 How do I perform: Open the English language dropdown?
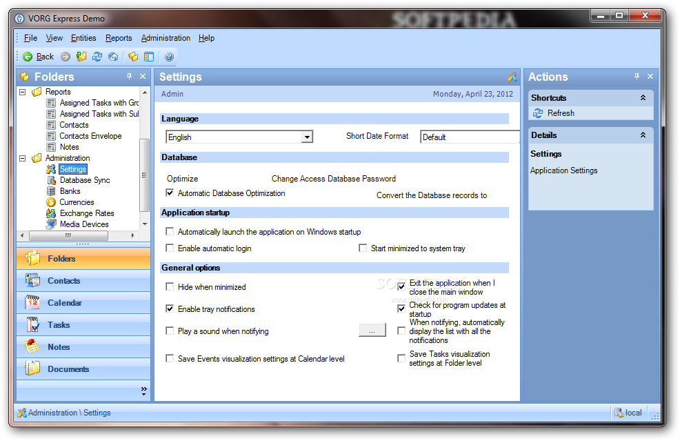click(307, 137)
